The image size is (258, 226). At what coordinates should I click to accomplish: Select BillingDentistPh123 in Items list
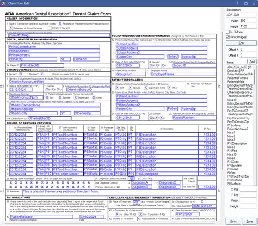tap(239, 85)
